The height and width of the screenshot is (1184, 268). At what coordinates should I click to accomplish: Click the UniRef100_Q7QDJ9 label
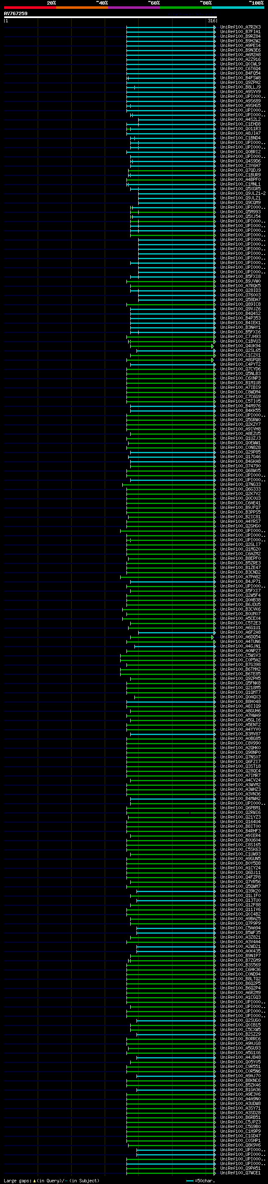click(240, 170)
